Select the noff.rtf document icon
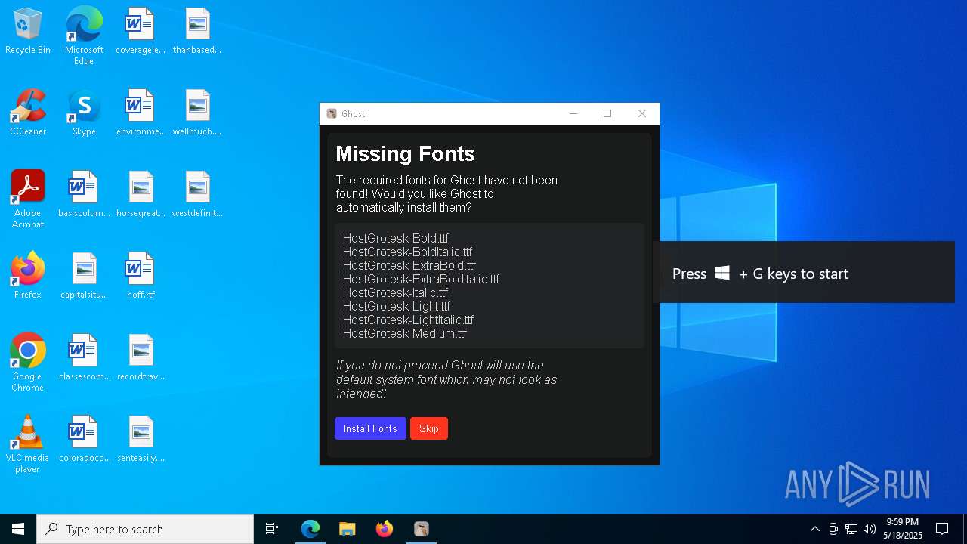Image resolution: width=967 pixels, height=544 pixels. 141,277
